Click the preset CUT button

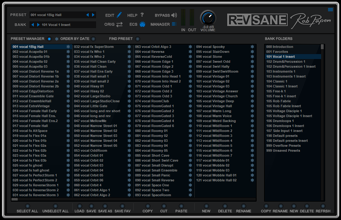tap(164, 206)
